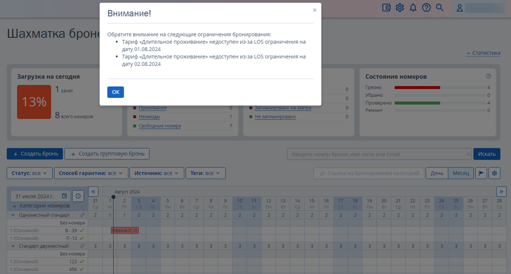Open notifications bell icon
511x274 pixels.
click(x=413, y=7)
